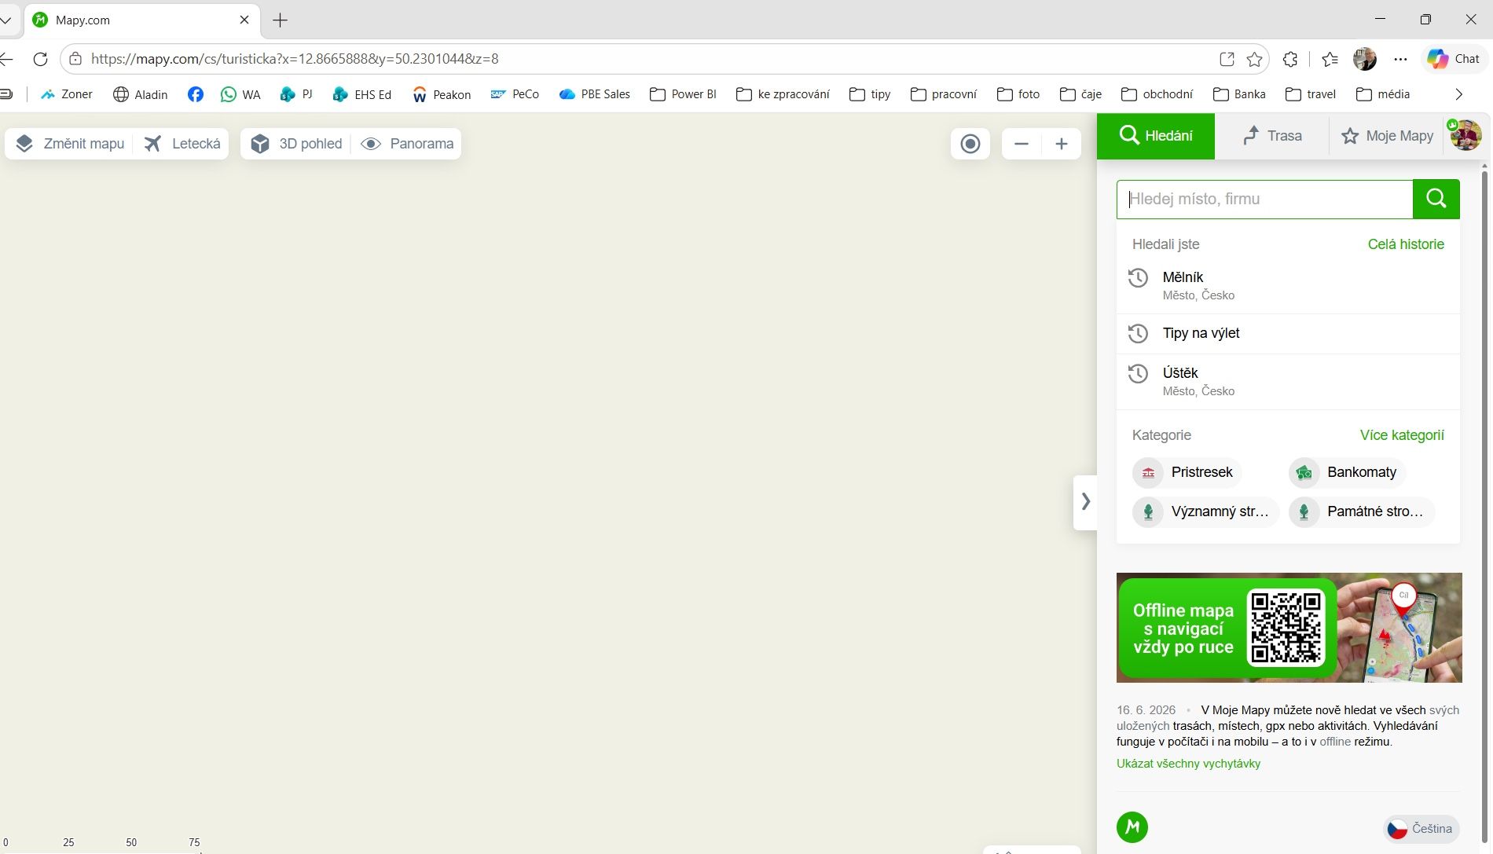Screen dimensions: 1493x854
Task: Collapse the side panel with chevron
Action: click(1085, 501)
